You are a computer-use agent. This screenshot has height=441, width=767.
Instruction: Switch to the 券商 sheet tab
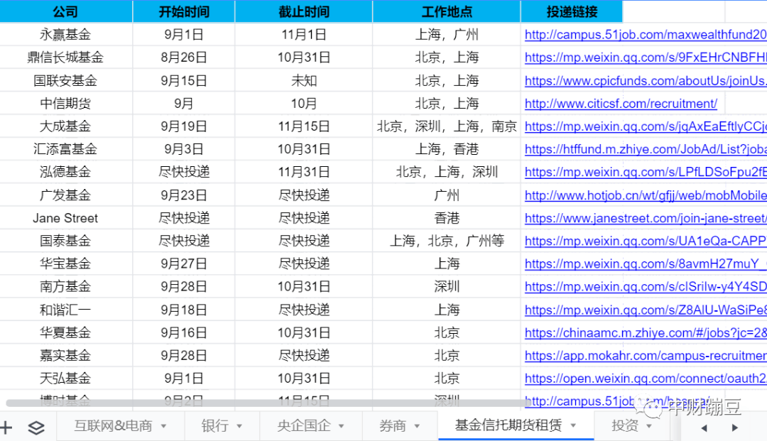392,426
